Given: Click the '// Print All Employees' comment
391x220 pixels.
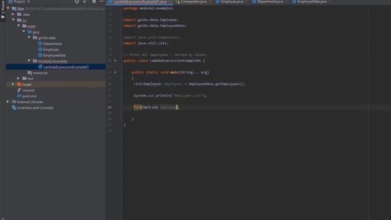Looking at the screenshot, I should pyautogui.click(x=165, y=55).
